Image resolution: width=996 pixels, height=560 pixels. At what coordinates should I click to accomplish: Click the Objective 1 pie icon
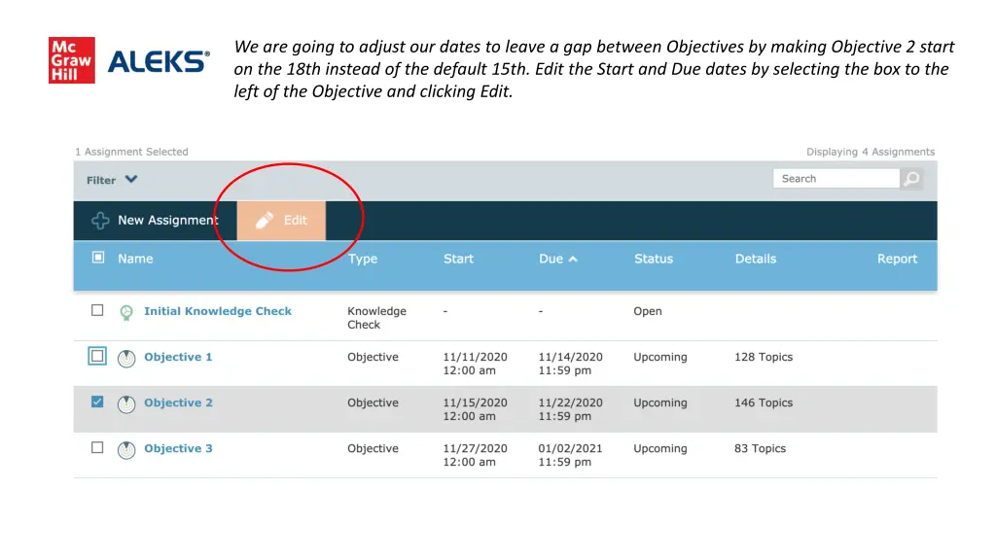126,359
